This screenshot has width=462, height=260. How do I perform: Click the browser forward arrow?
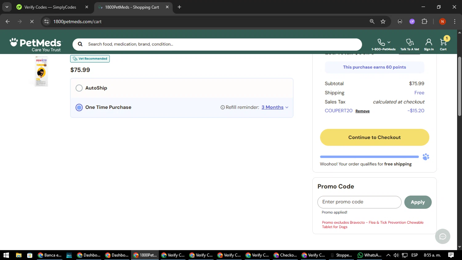tap(20, 22)
